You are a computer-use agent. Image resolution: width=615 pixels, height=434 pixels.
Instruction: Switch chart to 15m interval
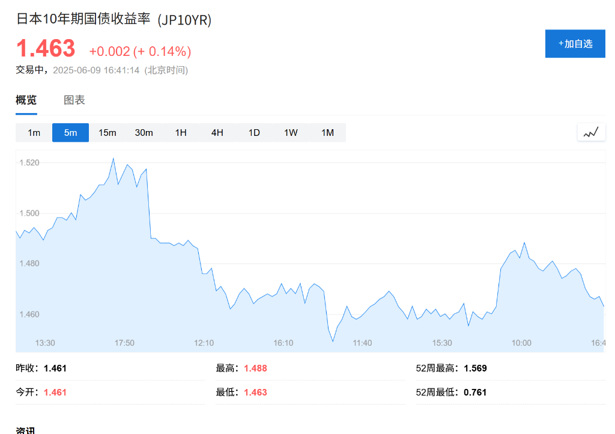[x=107, y=133]
